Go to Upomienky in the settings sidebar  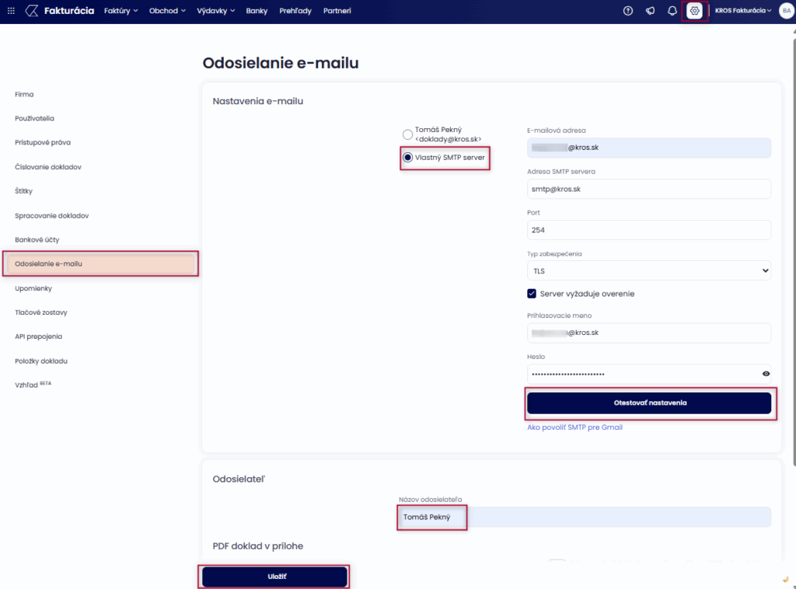point(32,288)
